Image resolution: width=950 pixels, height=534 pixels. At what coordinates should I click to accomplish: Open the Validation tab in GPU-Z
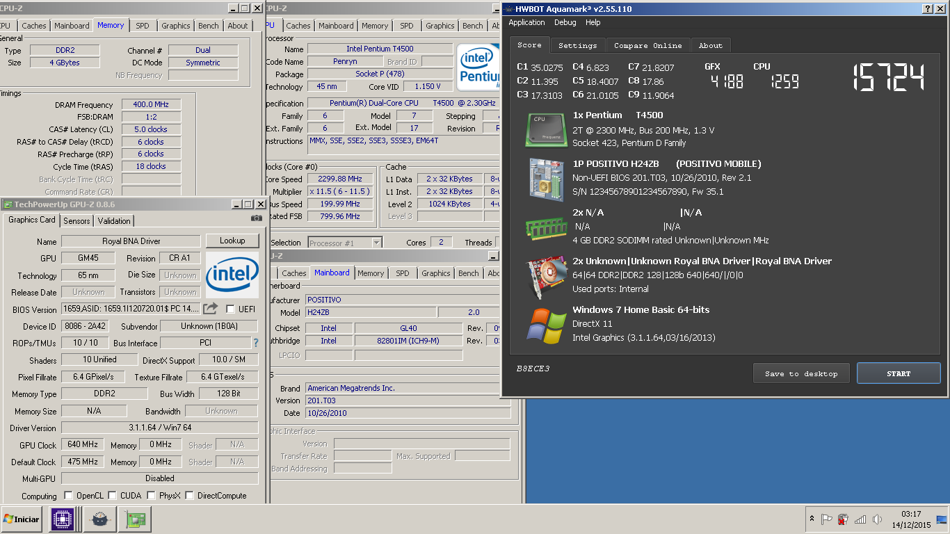pyautogui.click(x=114, y=220)
